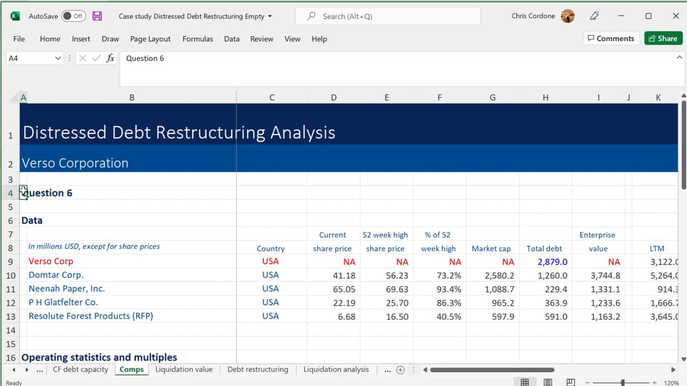687x386 pixels.
Task: Click the vertical scrollbar thumb
Action: 682,146
